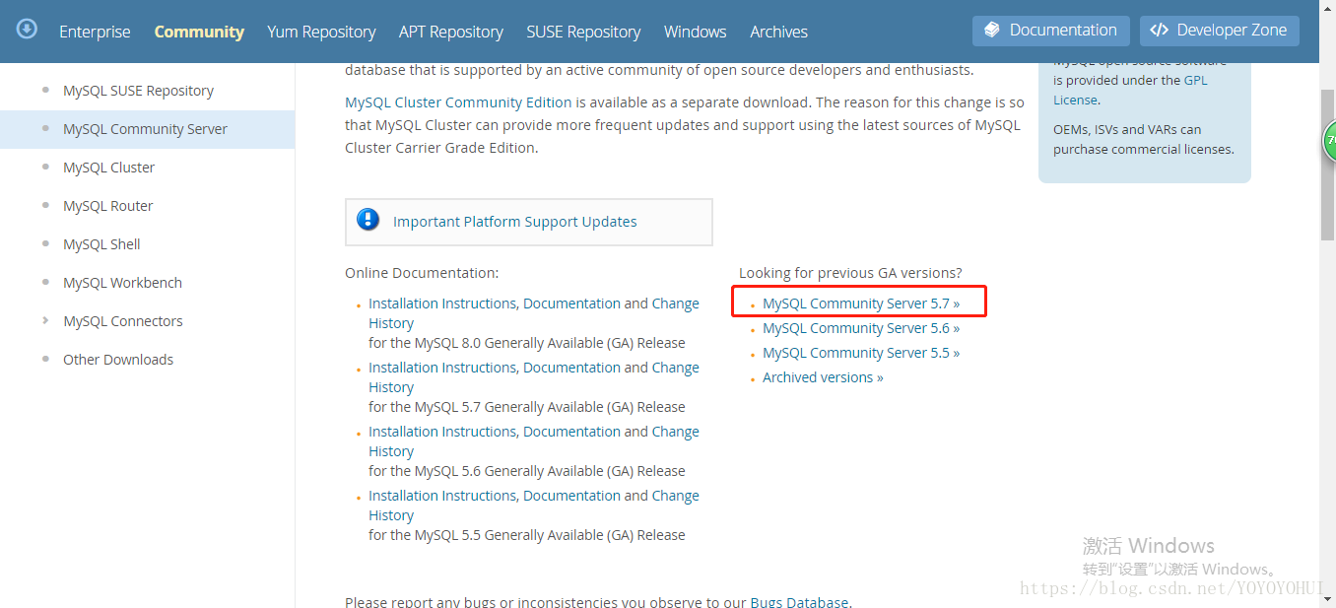
Task: Click the Documentation book icon
Action: 992,31
